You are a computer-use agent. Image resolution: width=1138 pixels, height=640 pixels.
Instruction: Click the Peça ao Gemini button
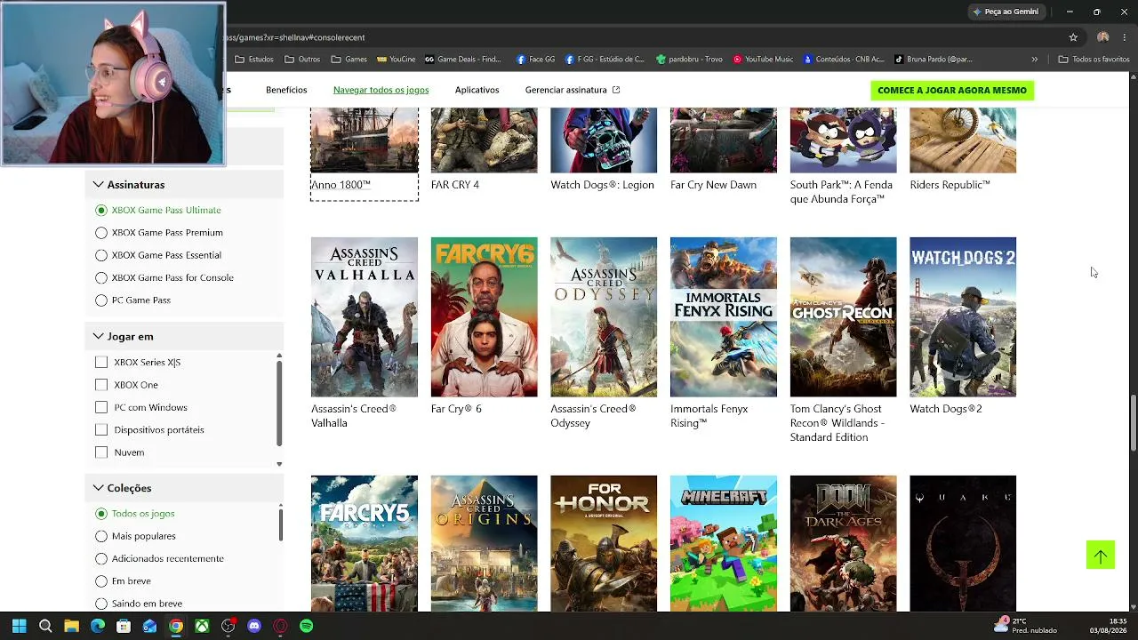pos(1006,12)
